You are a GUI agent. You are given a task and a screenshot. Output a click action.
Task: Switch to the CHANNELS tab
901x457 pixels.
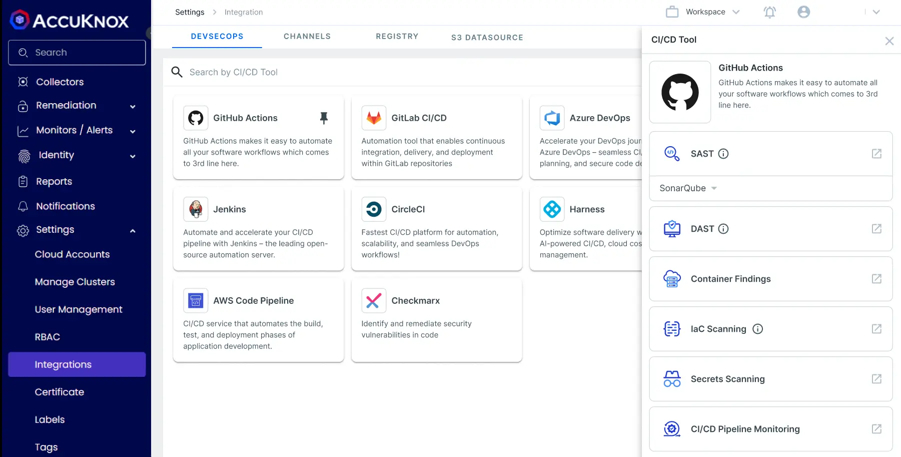click(x=307, y=36)
